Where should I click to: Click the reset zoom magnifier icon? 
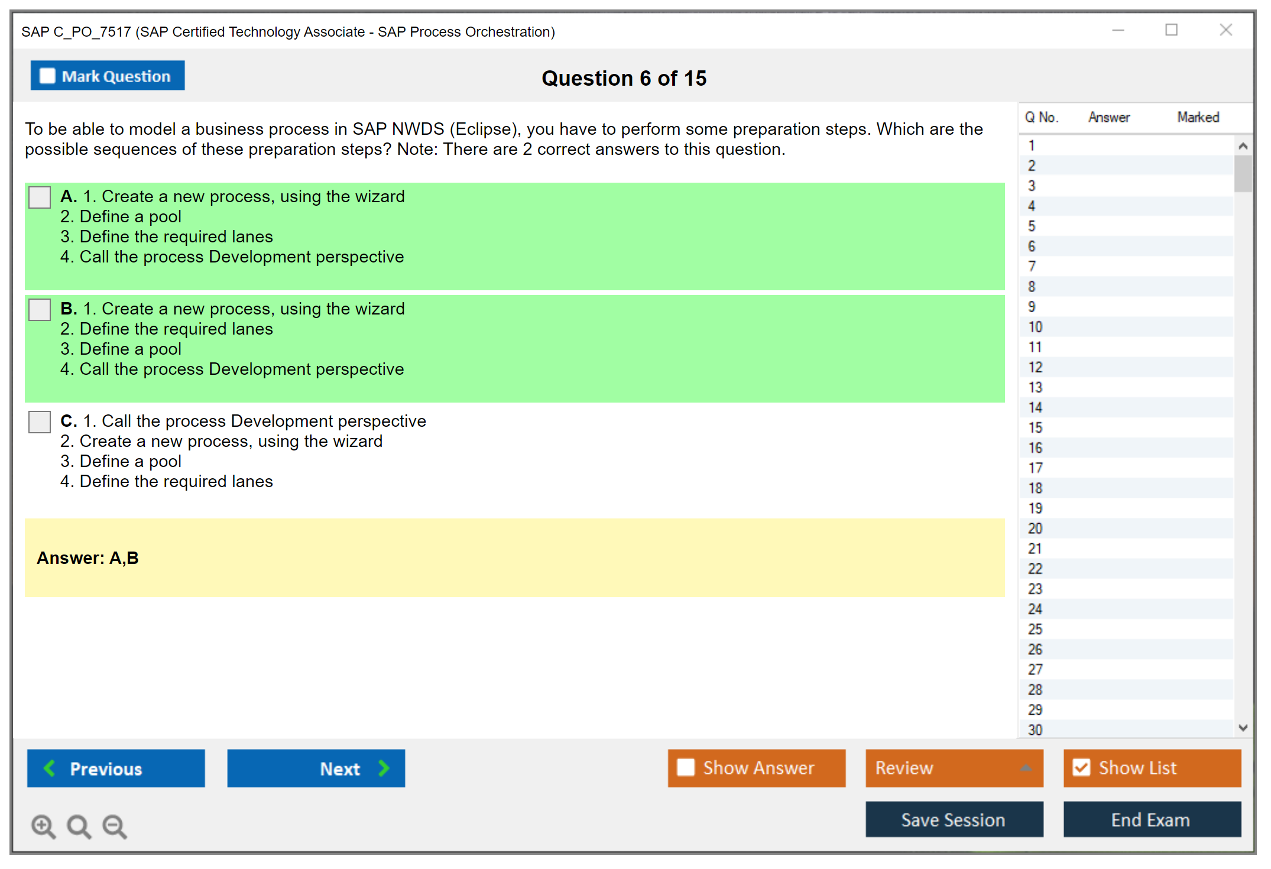click(x=79, y=826)
